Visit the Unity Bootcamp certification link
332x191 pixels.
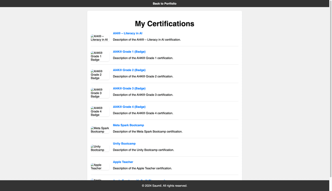[x=124, y=144]
